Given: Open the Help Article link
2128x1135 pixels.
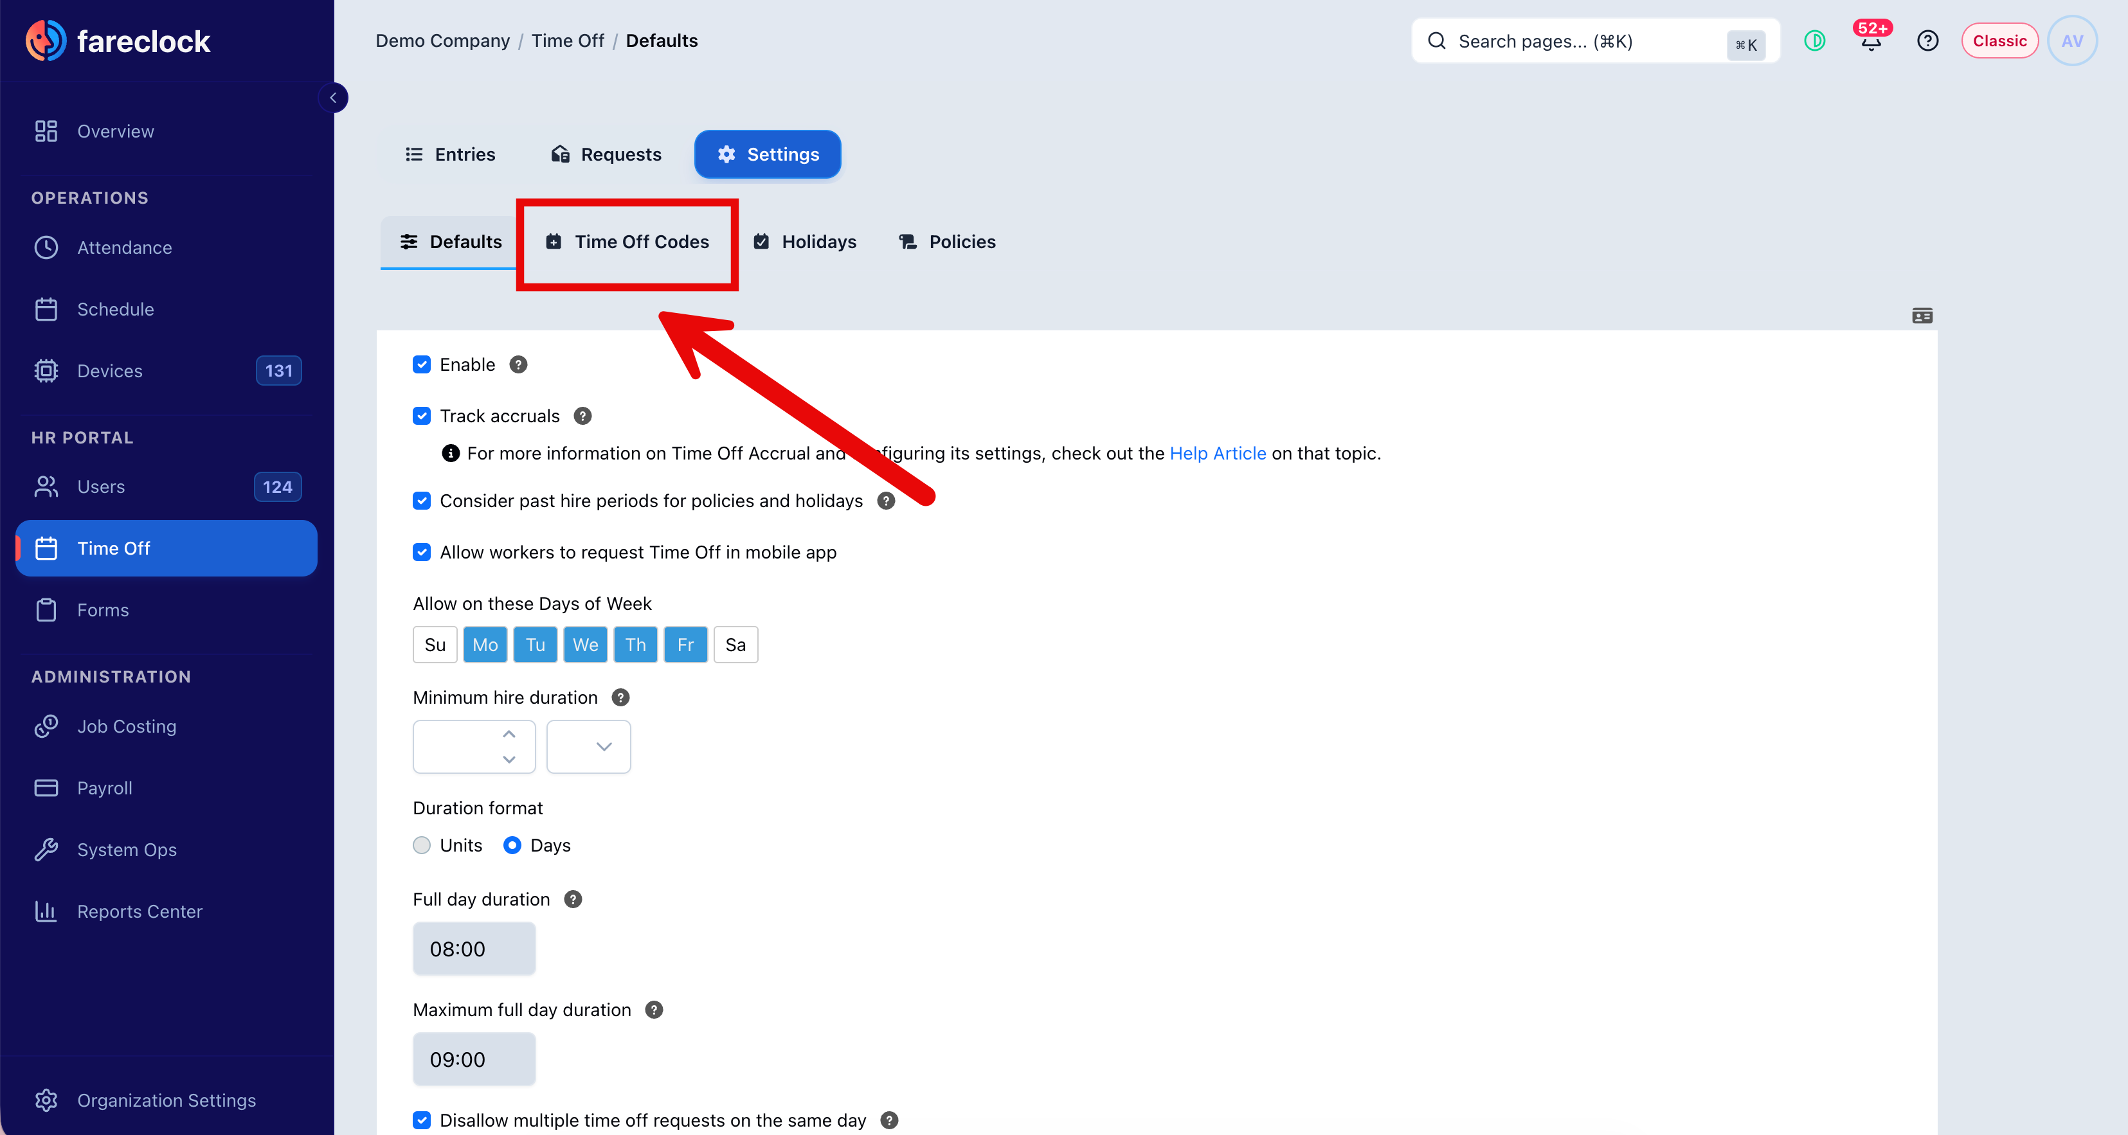Looking at the screenshot, I should 1218,452.
